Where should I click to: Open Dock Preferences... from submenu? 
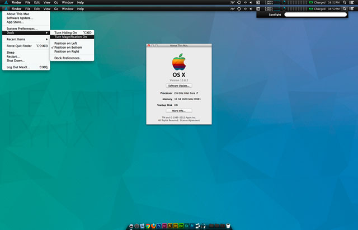tap(72, 58)
